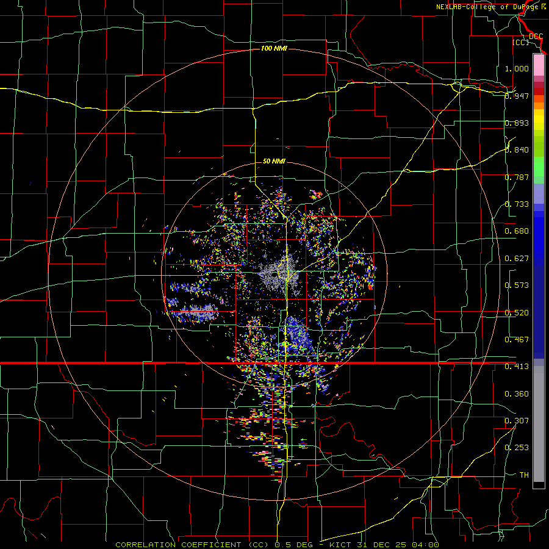Viewport: 549px width, 549px height.
Task: Click the 0.467 legend value
Action: tap(517, 340)
